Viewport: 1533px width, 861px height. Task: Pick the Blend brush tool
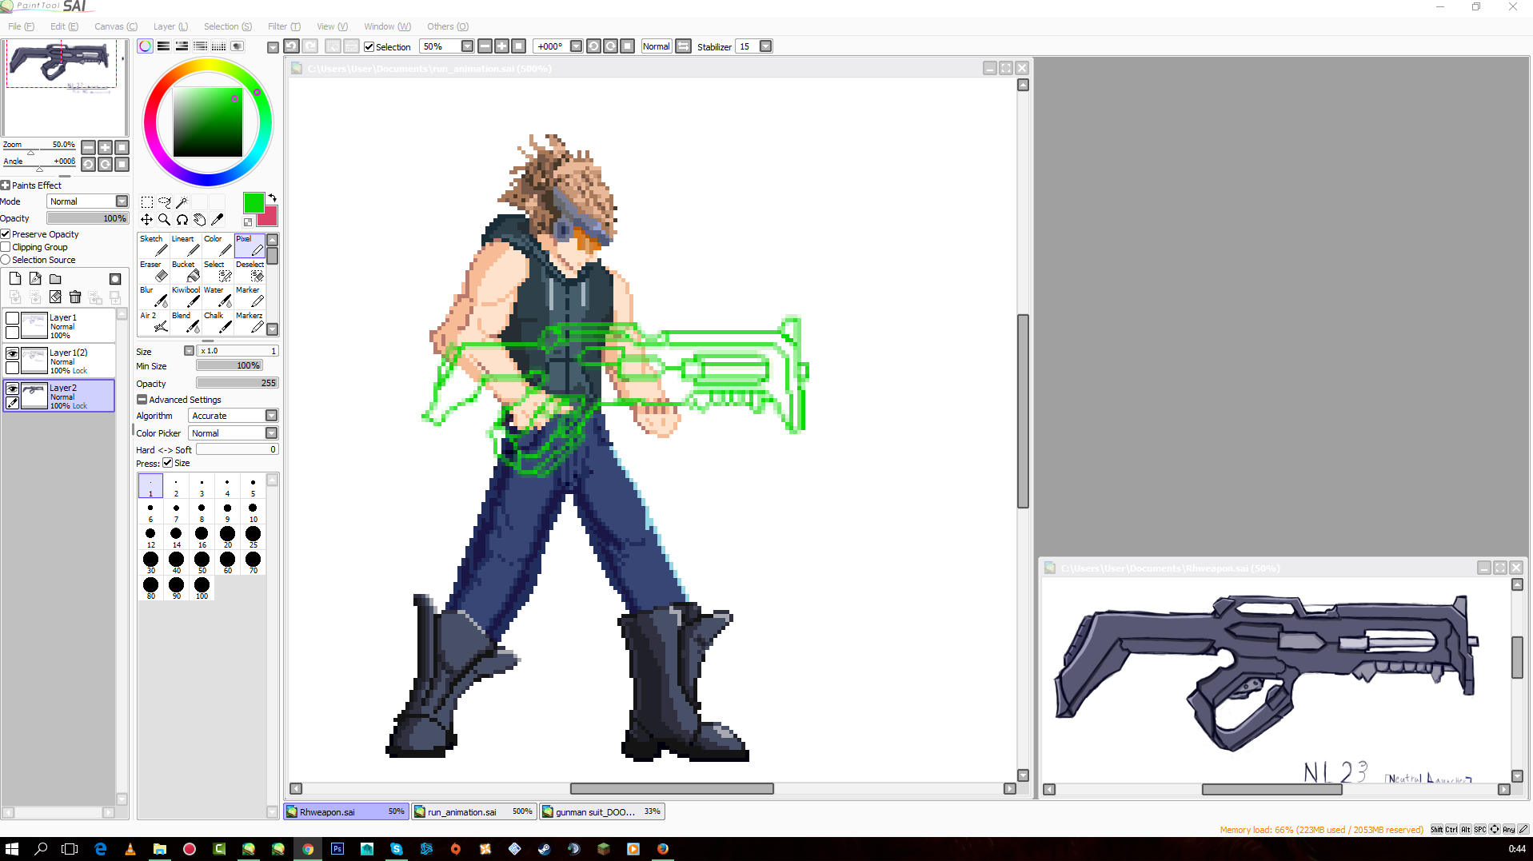coord(186,322)
